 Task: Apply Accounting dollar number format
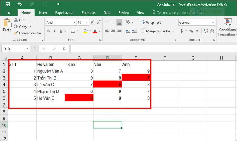click(181, 31)
